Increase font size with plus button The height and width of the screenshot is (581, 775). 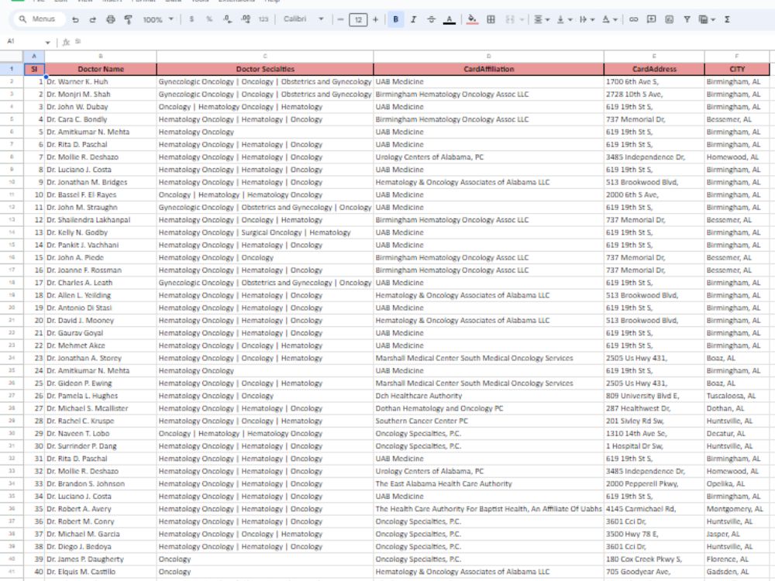pyautogui.click(x=376, y=19)
